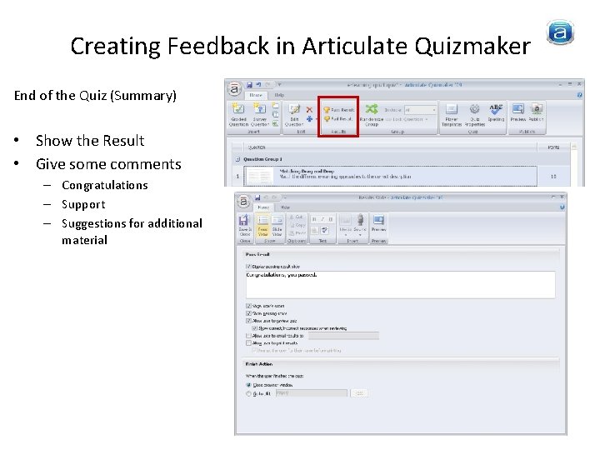Click the Points column header

click(x=553, y=147)
